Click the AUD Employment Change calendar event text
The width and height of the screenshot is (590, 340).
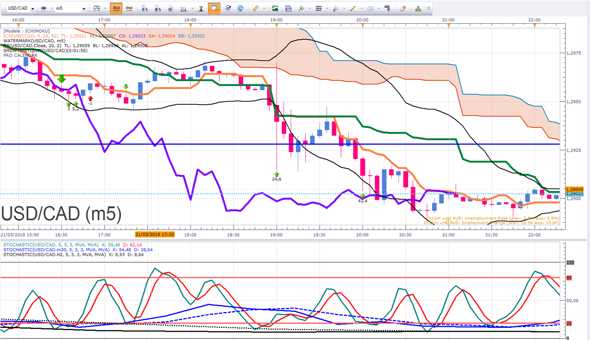coord(491,223)
